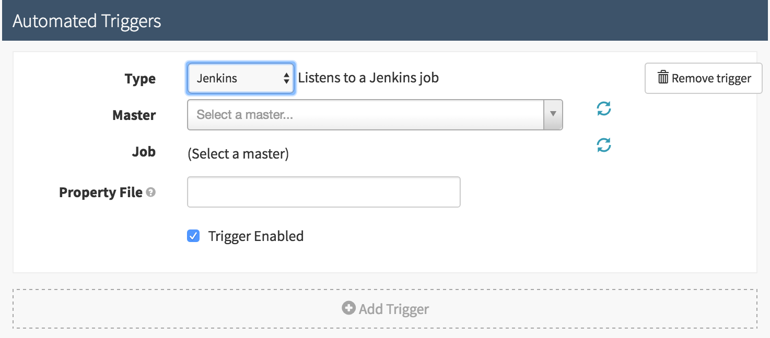Open the Select a master dropdown
This screenshot has height=338, width=770.
click(x=366, y=115)
